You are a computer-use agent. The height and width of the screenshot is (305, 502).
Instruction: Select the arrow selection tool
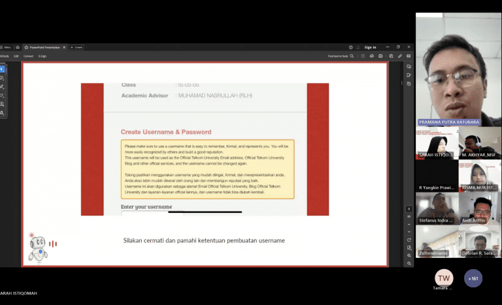pos(3,69)
